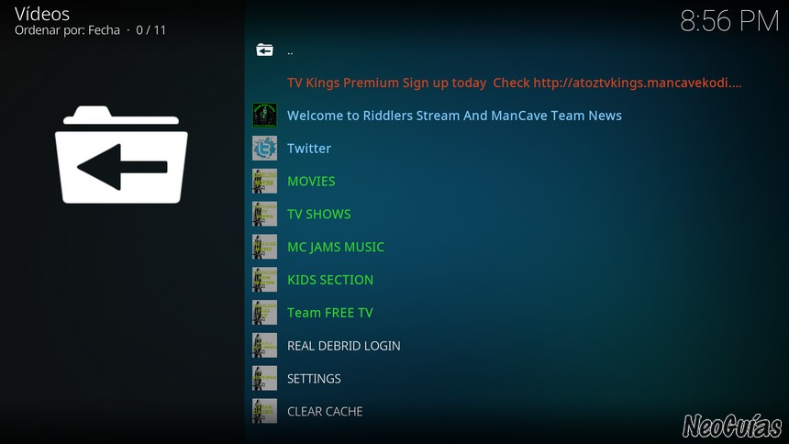Click the TV SHOWS thumbnail icon
This screenshot has height=444, width=789.
pyautogui.click(x=264, y=214)
